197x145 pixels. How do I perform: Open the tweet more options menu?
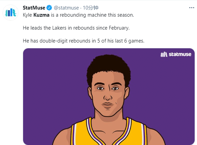click(x=192, y=8)
